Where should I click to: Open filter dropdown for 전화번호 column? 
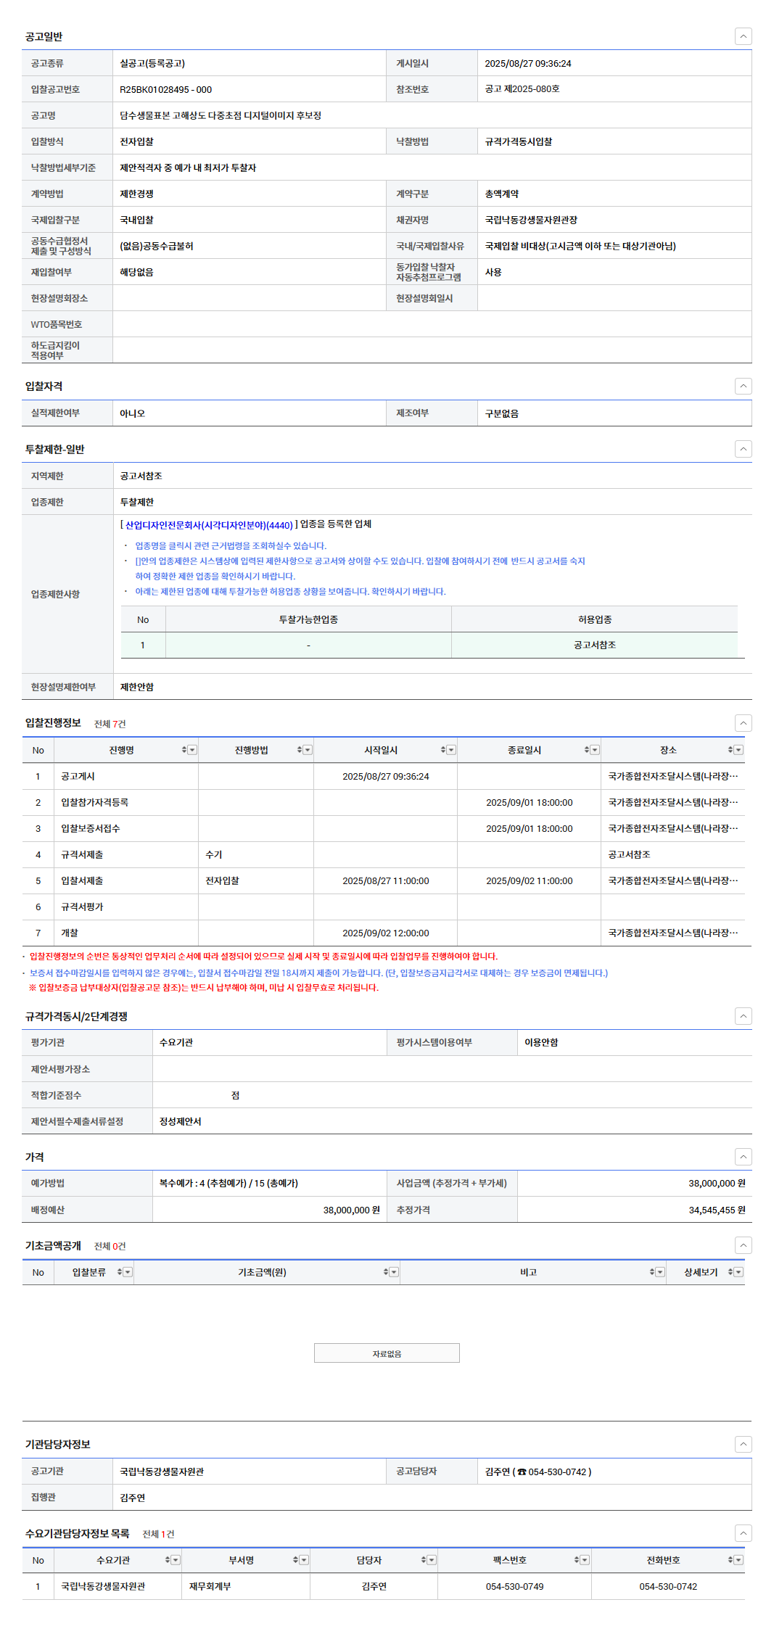point(738,1560)
